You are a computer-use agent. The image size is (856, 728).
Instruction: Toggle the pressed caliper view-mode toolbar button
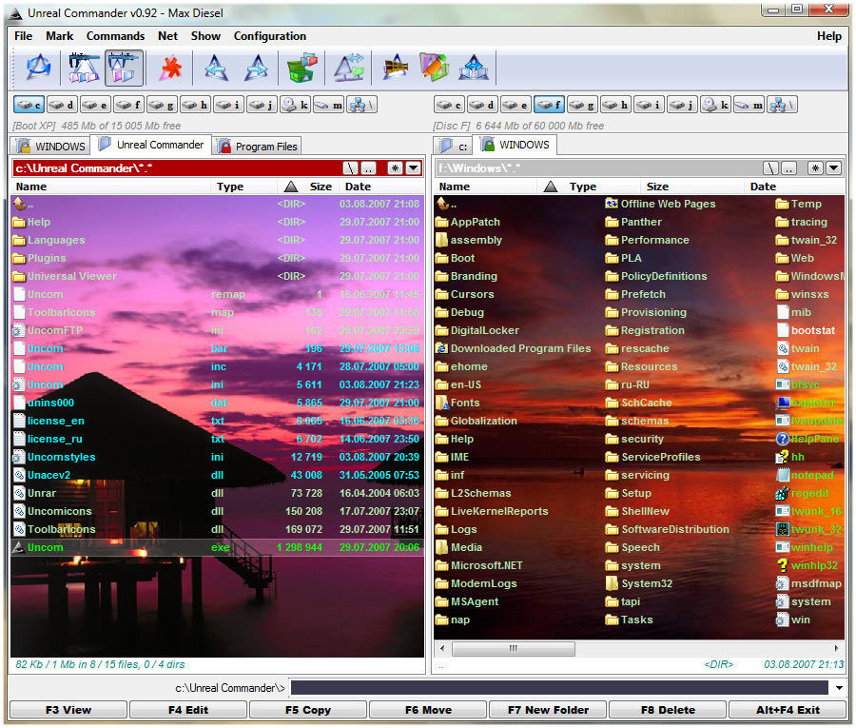point(125,69)
